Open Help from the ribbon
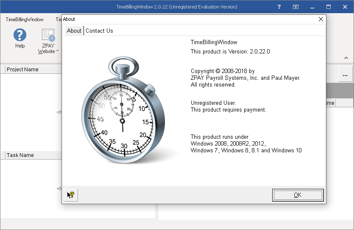The width and height of the screenshot is (354, 230). (x=20, y=38)
